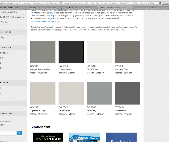Click the SW 7019 color code
Screen dimensions: 169x142
pos(120,66)
